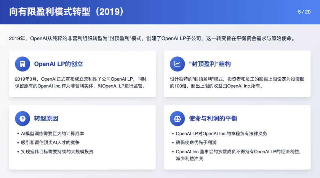Click the bullet 吸引和留住顶尖AI人才的竞争
The height and width of the screenshot is (178, 320).
click(x=50, y=143)
